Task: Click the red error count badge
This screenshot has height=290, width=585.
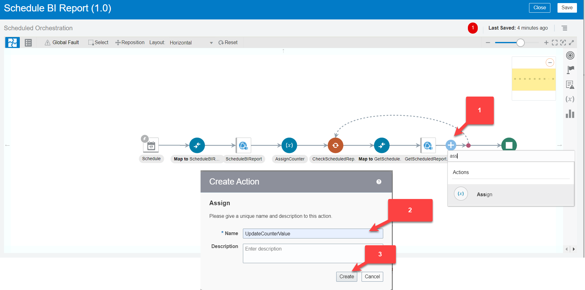Action: [473, 28]
